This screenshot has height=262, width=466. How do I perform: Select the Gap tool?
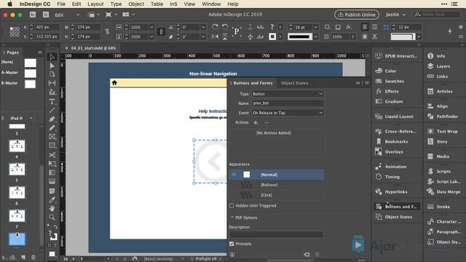[52, 83]
